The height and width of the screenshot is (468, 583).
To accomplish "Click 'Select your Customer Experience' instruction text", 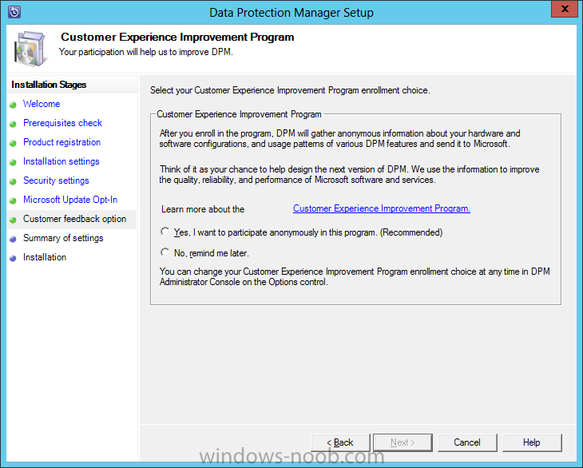I will (x=290, y=90).
